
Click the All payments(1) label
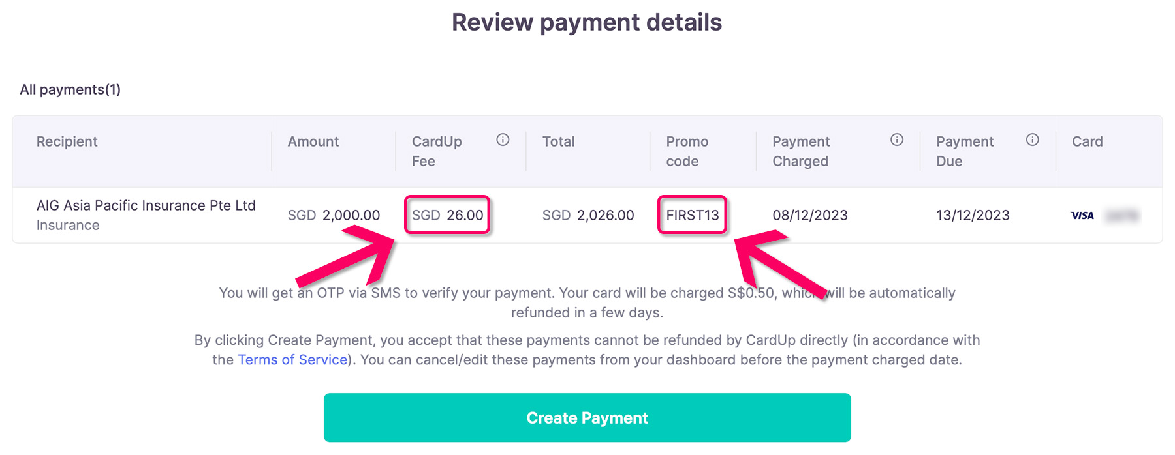click(70, 89)
